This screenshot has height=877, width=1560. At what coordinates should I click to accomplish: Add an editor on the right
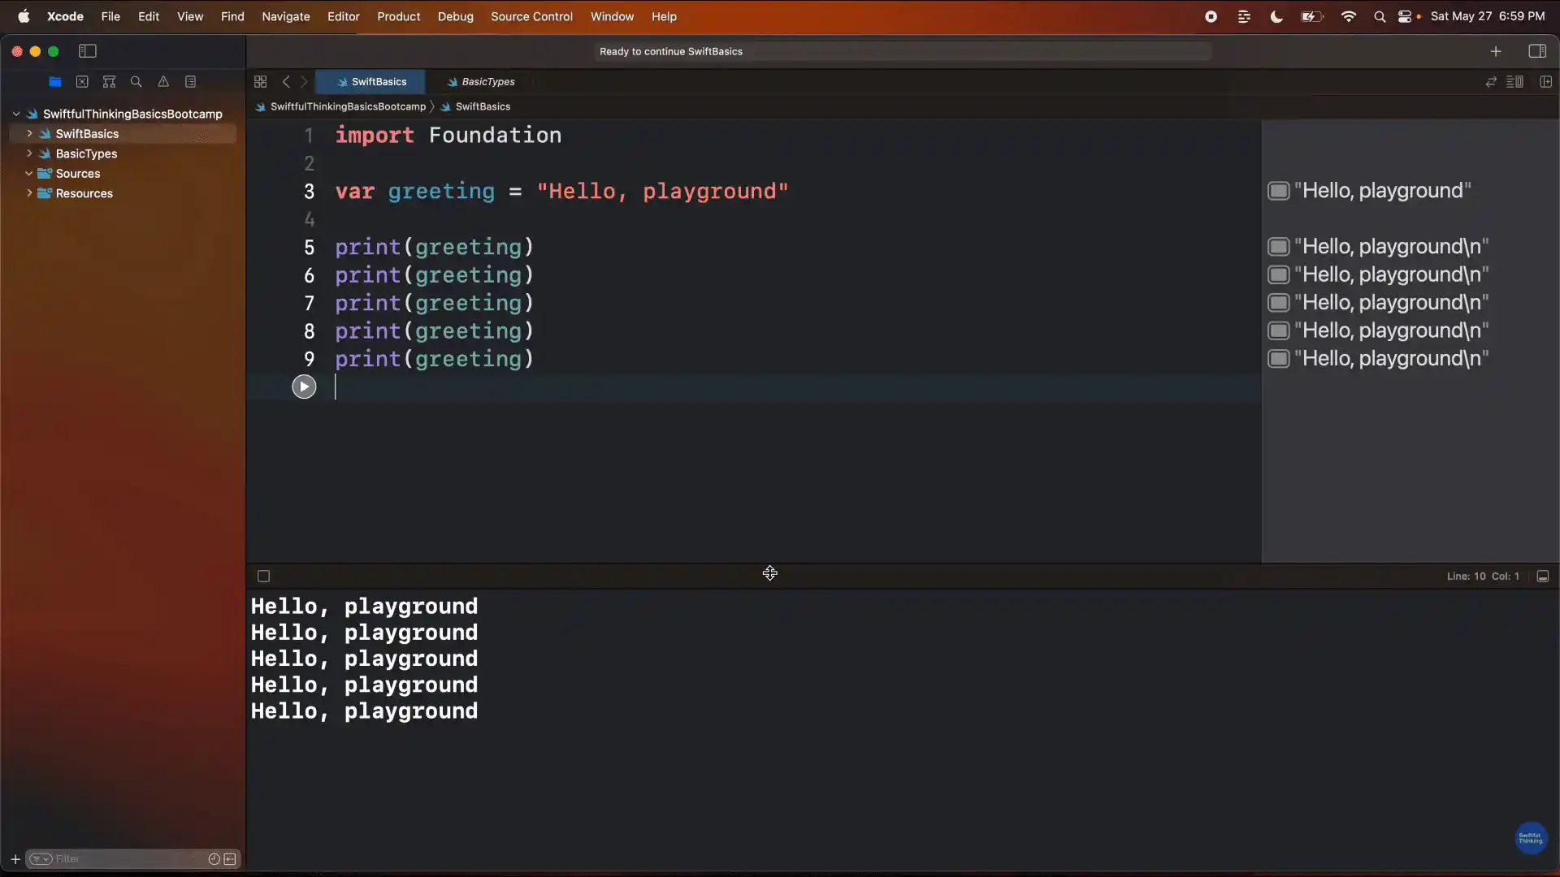coord(1546,82)
